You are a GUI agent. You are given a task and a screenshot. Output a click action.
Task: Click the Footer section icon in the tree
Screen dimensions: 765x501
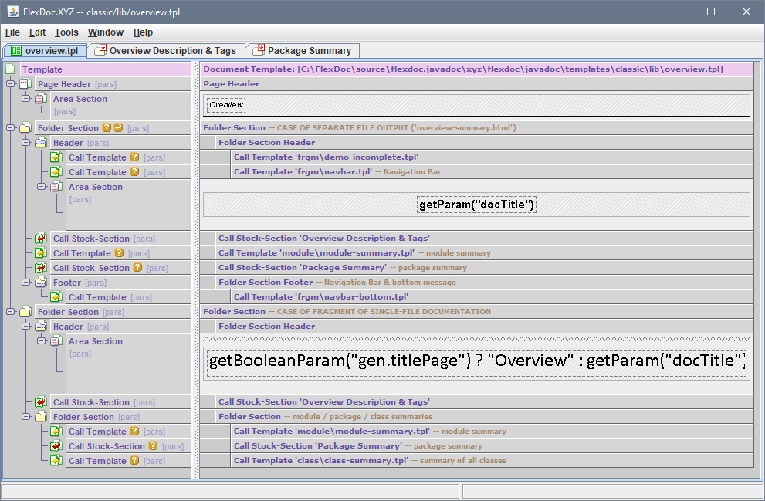[x=41, y=283]
